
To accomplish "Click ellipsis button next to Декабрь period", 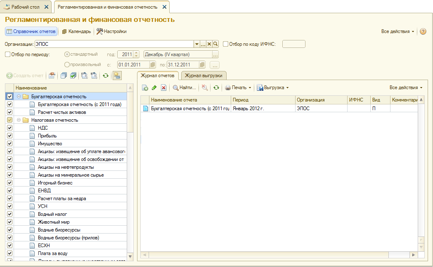I will 215,54.
